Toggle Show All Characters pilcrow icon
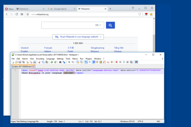 (90, 62)
